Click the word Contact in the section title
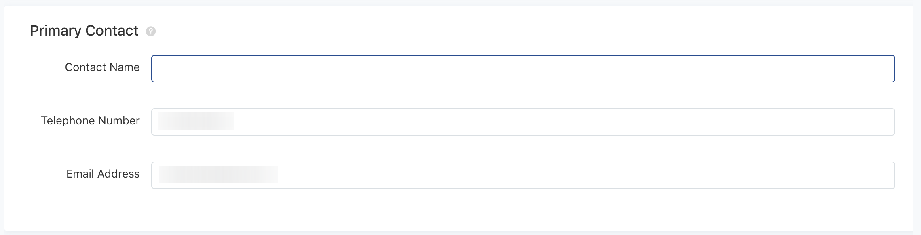921x235 pixels. point(112,31)
